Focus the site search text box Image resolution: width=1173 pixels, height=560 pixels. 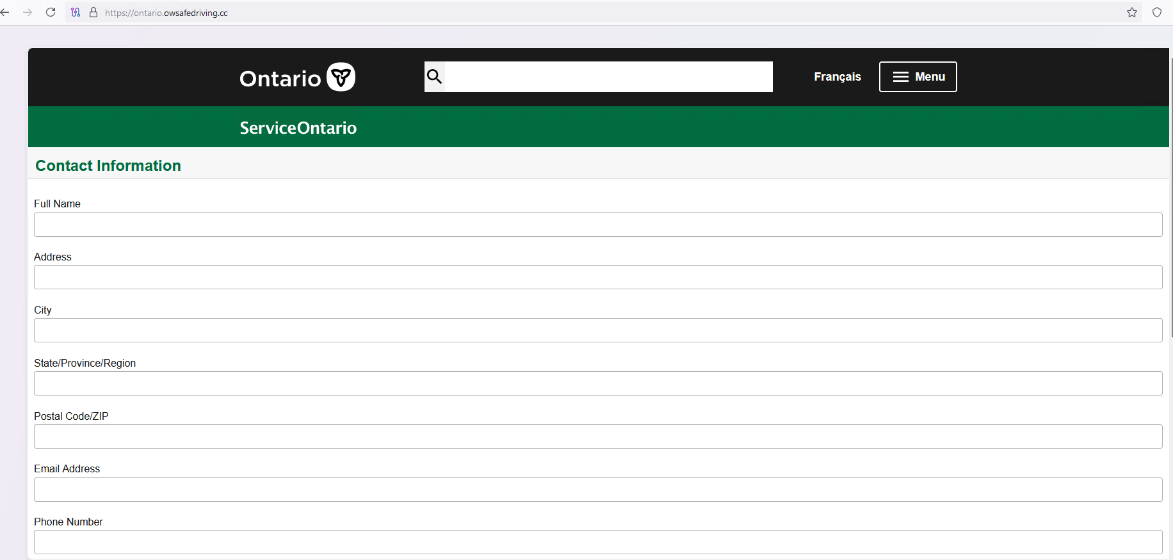pyautogui.click(x=609, y=77)
